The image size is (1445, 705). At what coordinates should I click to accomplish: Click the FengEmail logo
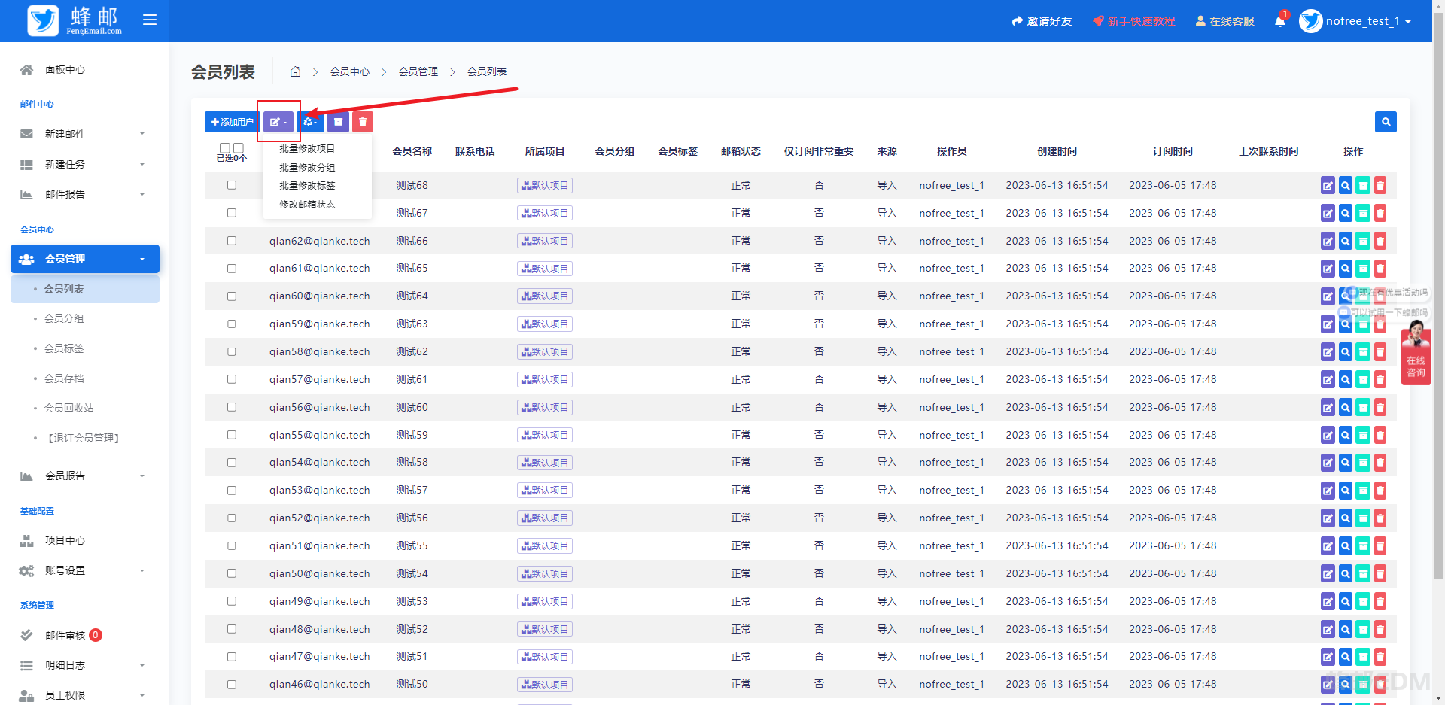(x=74, y=20)
